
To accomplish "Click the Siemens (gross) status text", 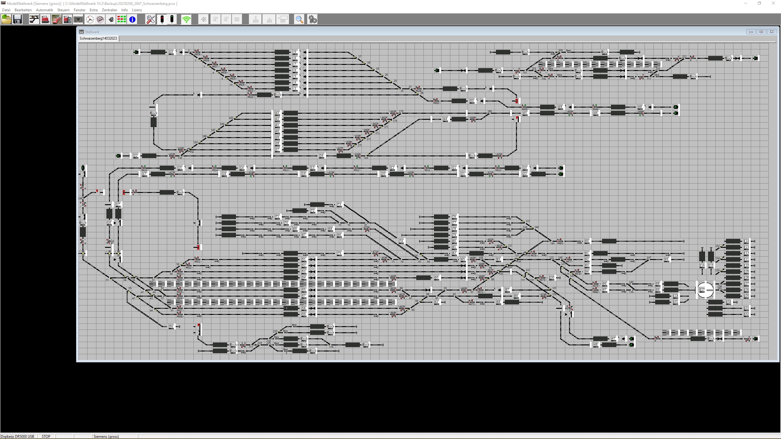I will coord(106,436).
